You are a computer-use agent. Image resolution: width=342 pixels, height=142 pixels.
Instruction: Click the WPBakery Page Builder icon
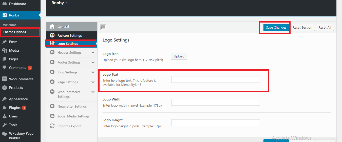pos(5,134)
